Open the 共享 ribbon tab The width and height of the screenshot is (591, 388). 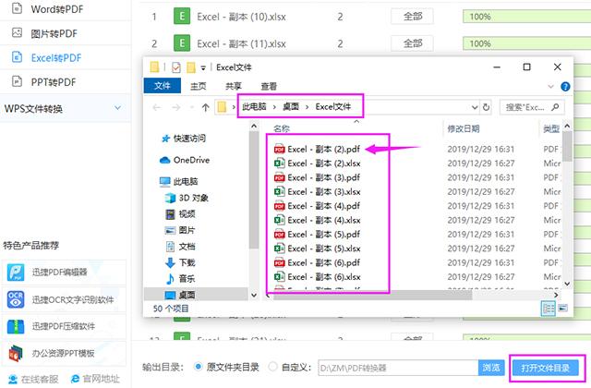tap(234, 86)
